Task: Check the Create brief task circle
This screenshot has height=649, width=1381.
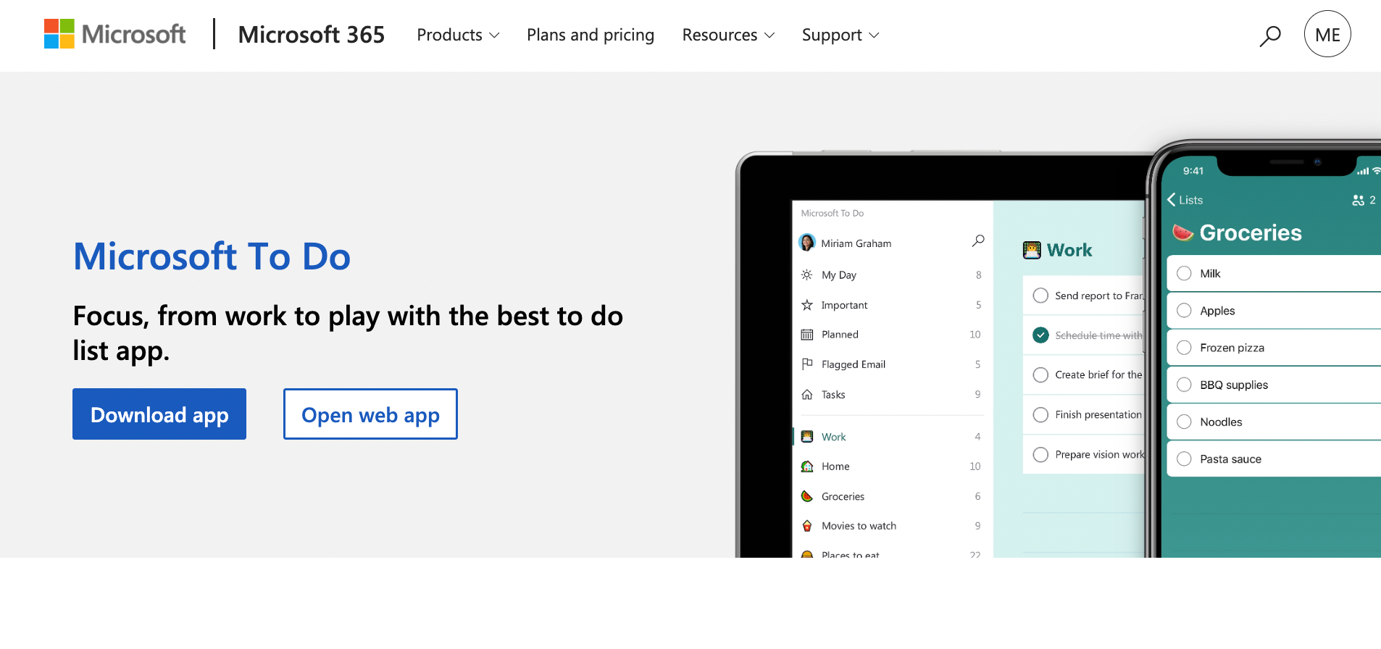Action: point(1040,374)
